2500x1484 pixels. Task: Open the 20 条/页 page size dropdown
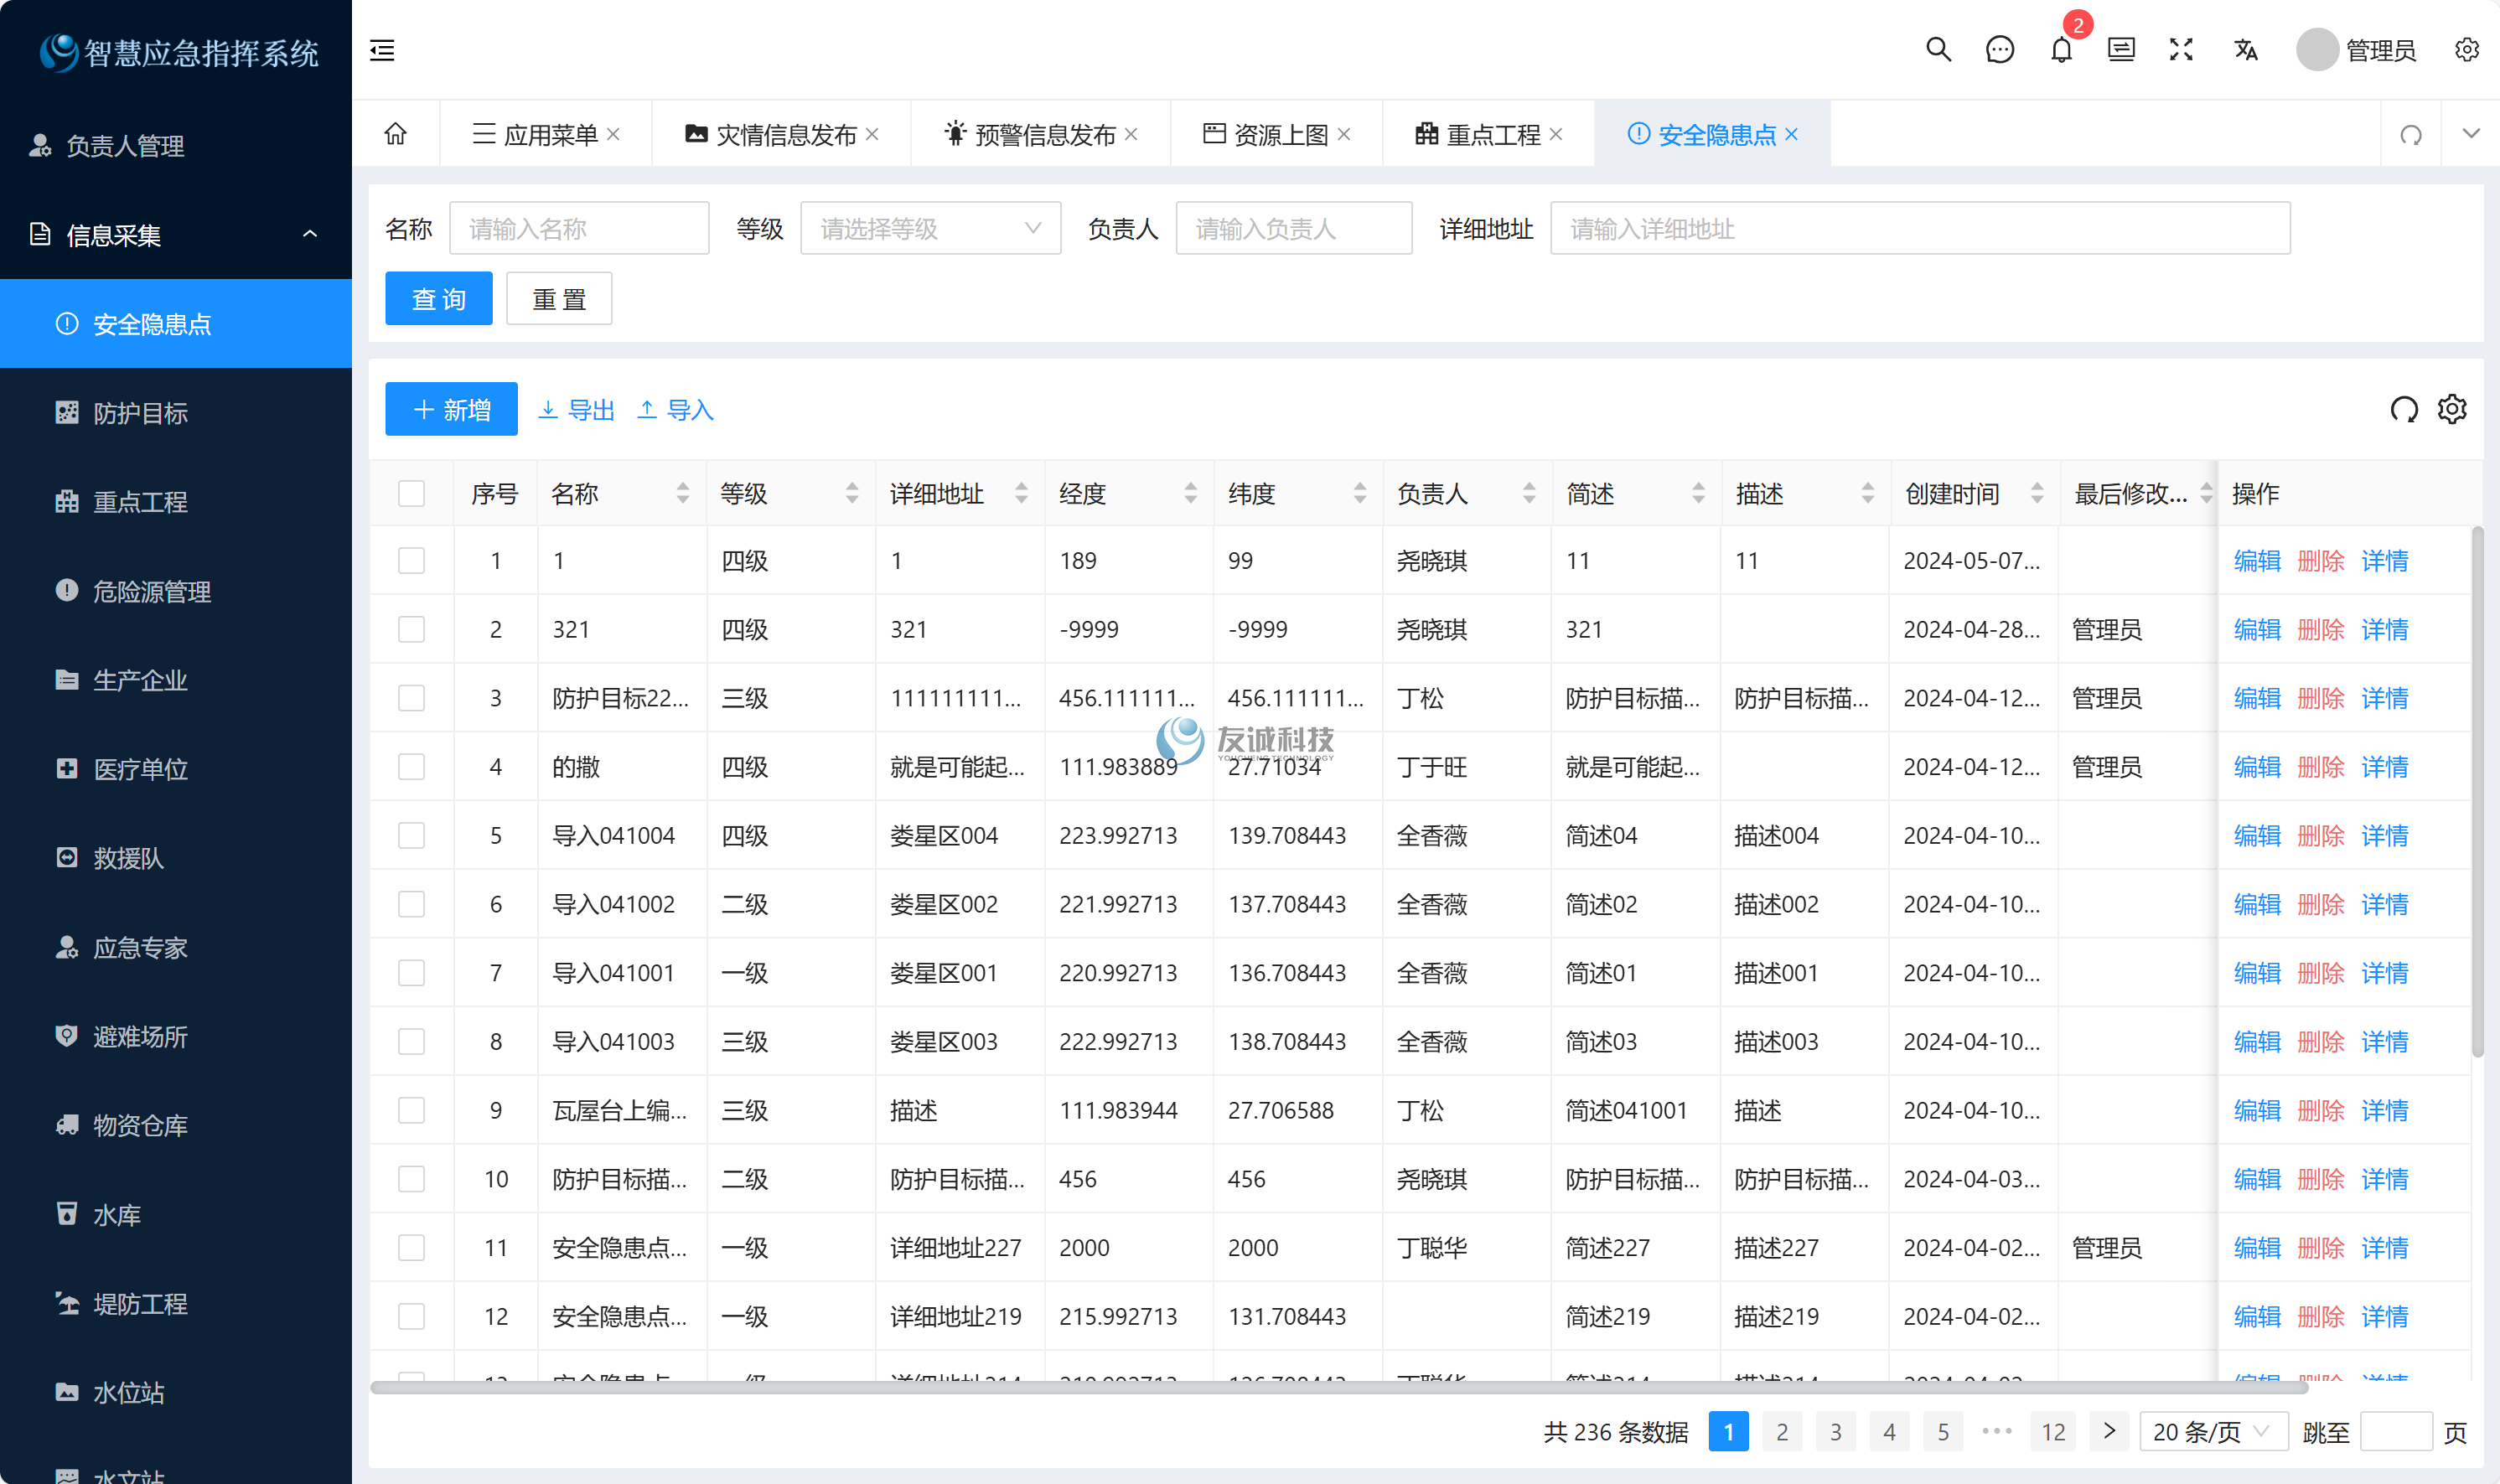coord(2213,1432)
